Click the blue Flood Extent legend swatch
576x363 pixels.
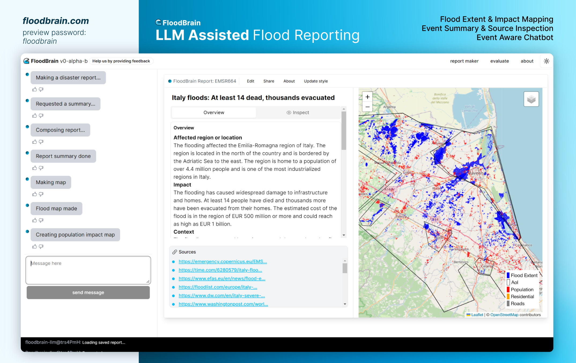click(x=508, y=275)
